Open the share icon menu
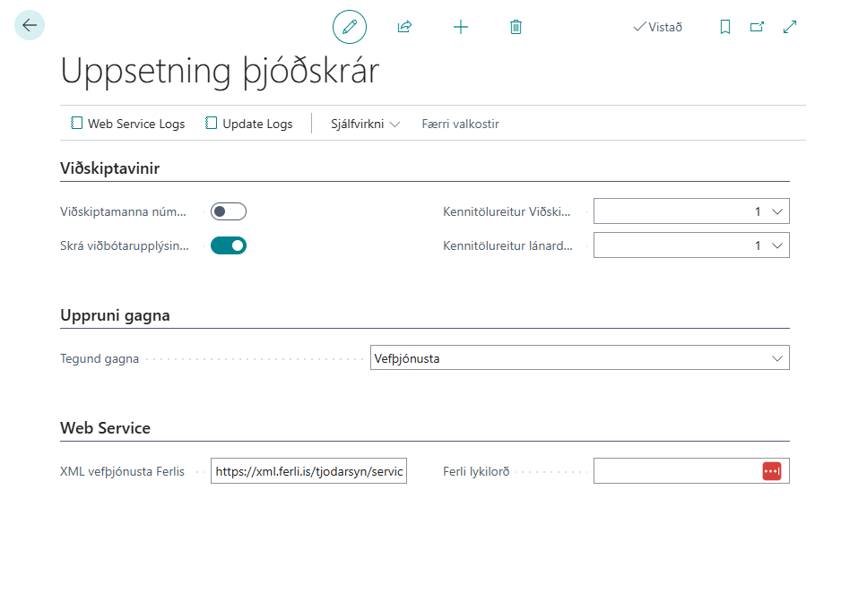The width and height of the screenshot is (867, 593). (x=404, y=27)
